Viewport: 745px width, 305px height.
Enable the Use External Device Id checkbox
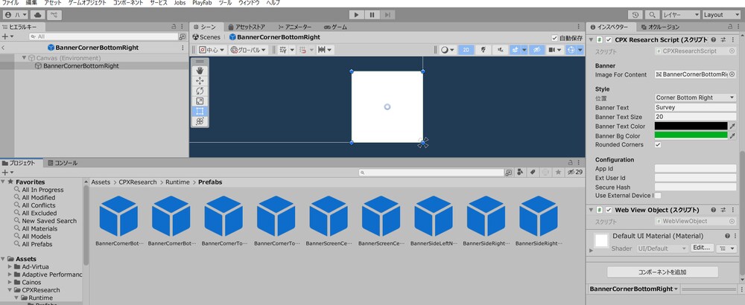pyautogui.click(x=658, y=196)
